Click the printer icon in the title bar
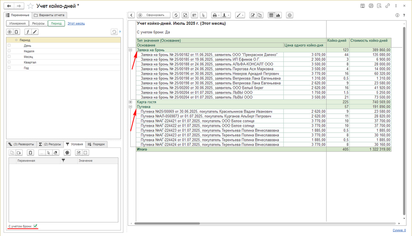Screen dimensions: 412x236 [x=371, y=6]
